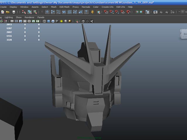This screenshot has height=140, width=187.
Task: Toggle the field chart icon
Action: pos(29,21)
